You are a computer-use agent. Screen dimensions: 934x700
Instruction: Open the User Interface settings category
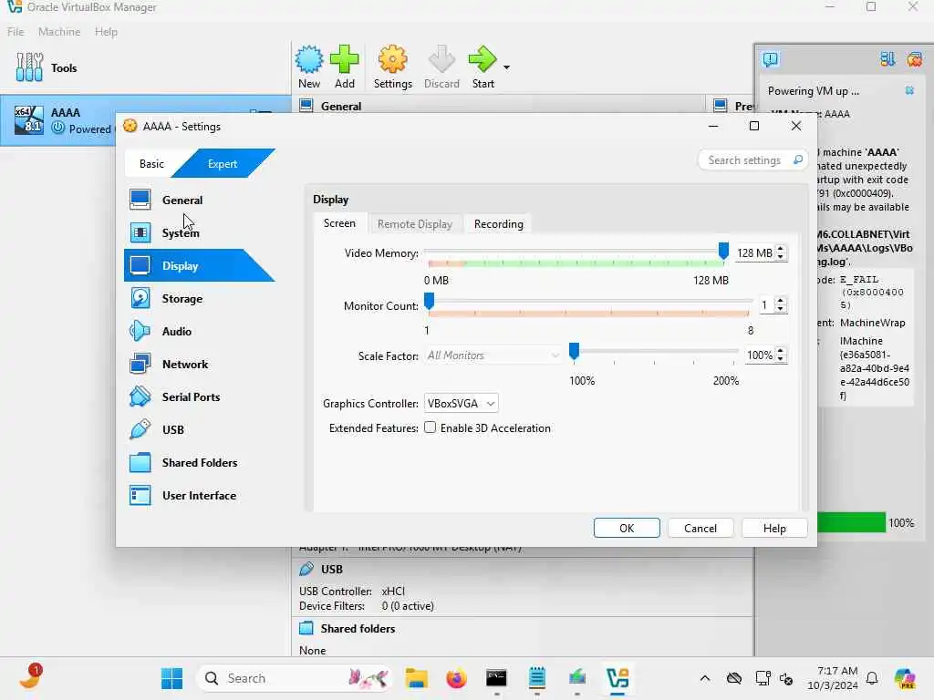[x=200, y=495]
